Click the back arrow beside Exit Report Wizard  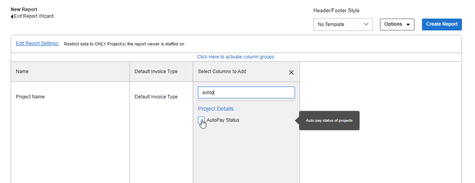pos(12,17)
